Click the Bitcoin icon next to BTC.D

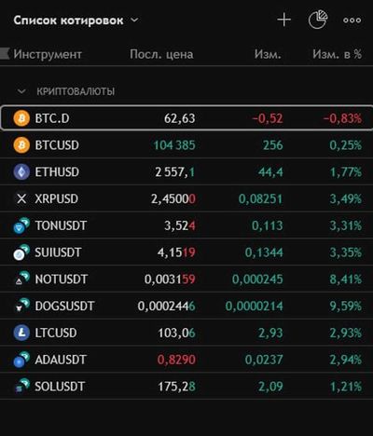point(21,118)
